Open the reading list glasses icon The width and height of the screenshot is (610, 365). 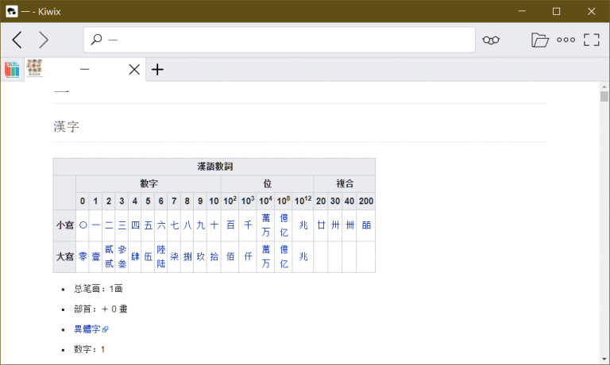pyautogui.click(x=491, y=40)
